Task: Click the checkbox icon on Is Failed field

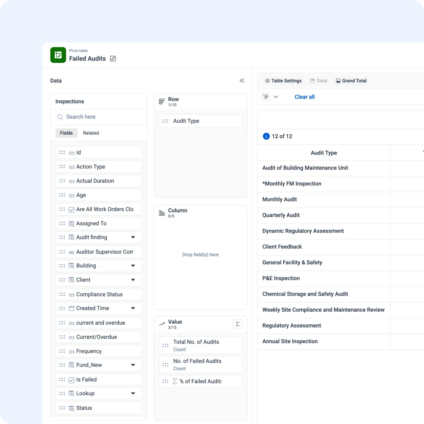Action: coord(71,379)
